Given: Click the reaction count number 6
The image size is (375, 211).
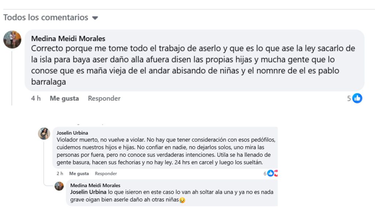Looking at the screenshot, I should (264, 173).
